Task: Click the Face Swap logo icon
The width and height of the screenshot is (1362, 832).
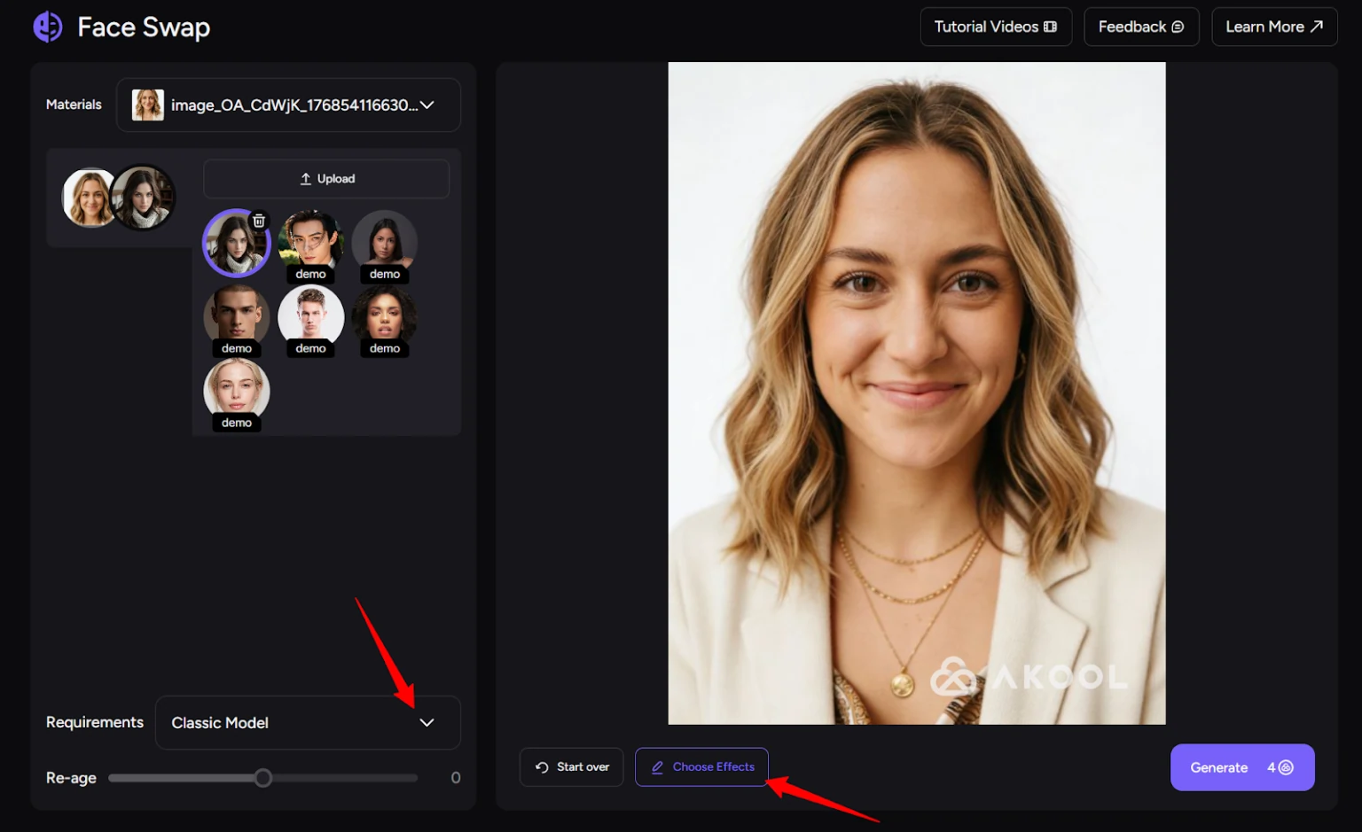Action: coord(48,27)
